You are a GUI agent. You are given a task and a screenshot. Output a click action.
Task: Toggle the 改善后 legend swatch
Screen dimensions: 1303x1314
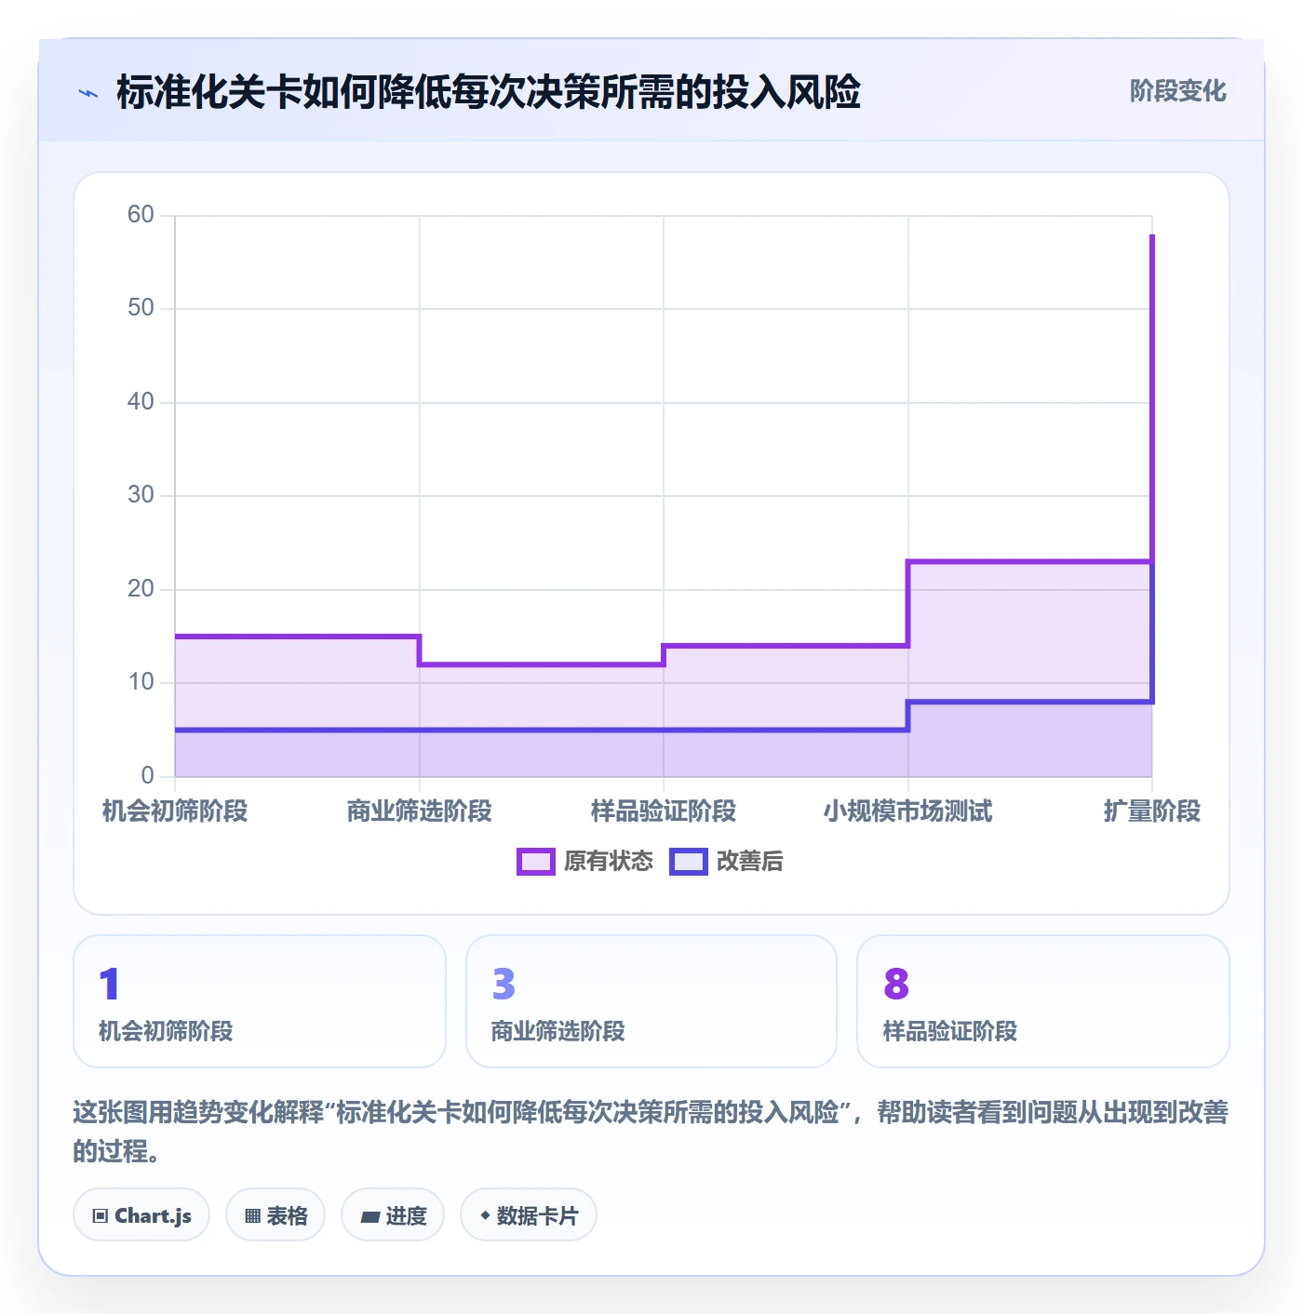[x=689, y=862]
